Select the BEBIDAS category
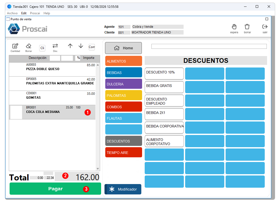The image size is (279, 203). [124, 72]
